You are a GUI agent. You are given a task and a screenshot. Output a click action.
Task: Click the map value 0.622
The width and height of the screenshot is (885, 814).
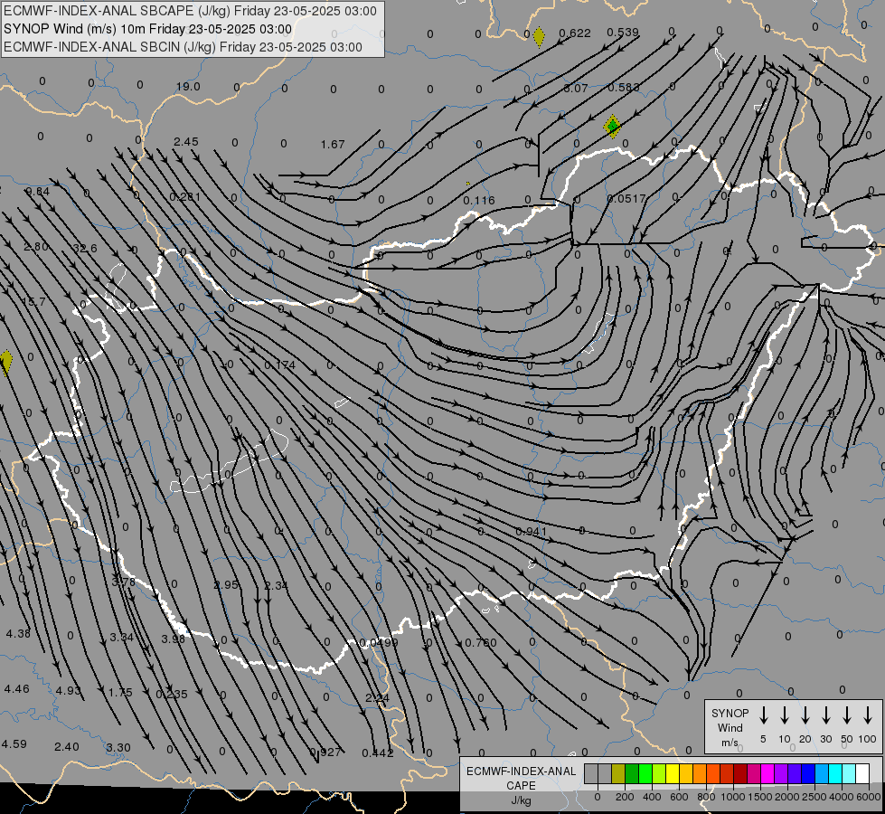click(x=575, y=33)
